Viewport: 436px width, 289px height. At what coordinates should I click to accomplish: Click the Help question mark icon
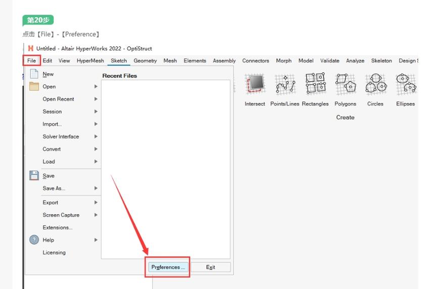[34, 240]
